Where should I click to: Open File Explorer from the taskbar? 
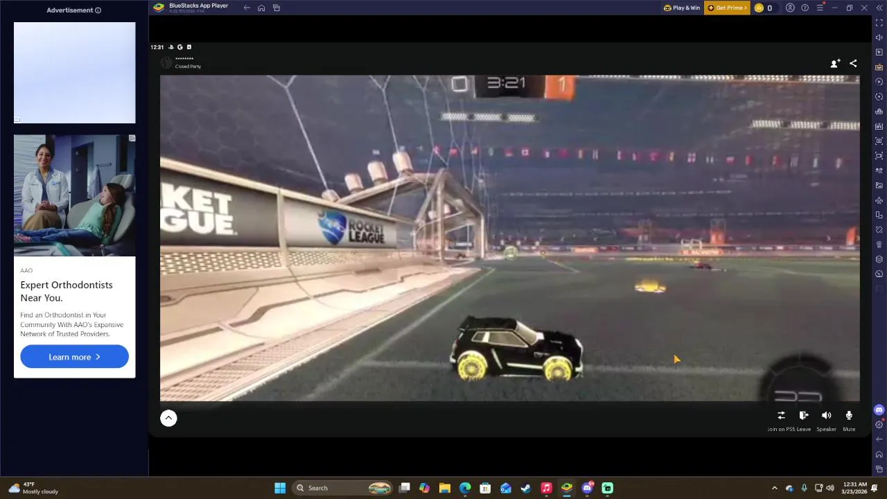click(x=445, y=488)
